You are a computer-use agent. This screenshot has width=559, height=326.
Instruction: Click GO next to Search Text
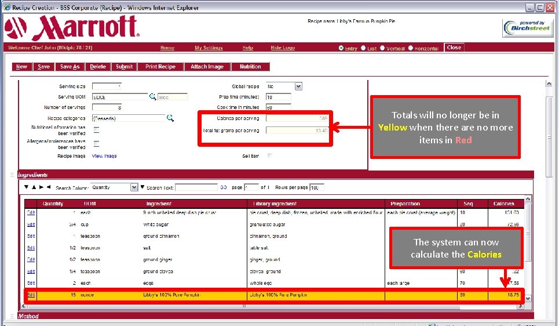pos(224,187)
